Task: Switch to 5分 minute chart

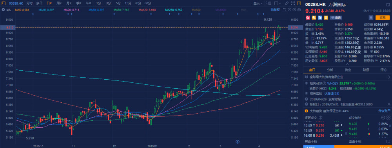Action: 118,3
